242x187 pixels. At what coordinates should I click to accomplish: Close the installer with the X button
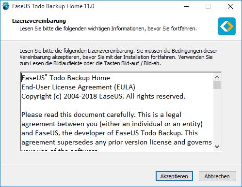tap(230, 6)
